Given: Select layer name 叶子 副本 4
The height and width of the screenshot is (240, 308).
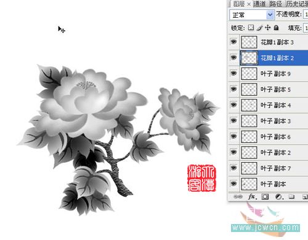Looking at the screenshot, I should (x=275, y=106).
